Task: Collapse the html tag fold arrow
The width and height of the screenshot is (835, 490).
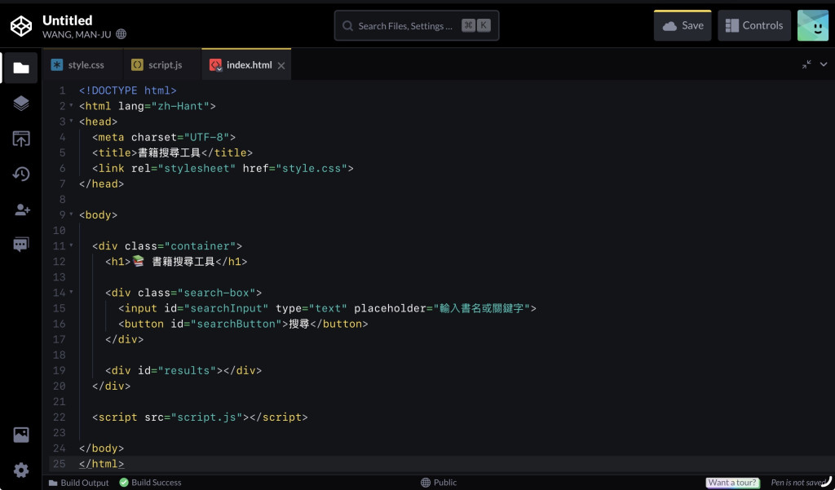Action: [x=72, y=106]
